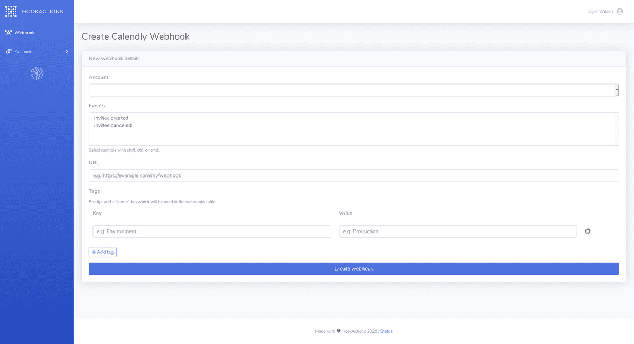Expand the Accounts section via its chevron
Viewport: 634px width, 344px height.
[67, 51]
